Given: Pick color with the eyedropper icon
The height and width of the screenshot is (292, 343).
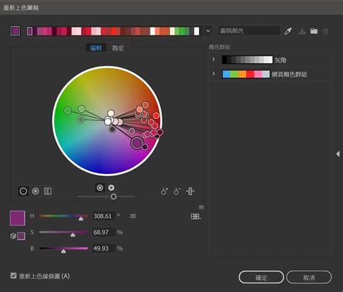Looking at the screenshot, I should [288, 31].
